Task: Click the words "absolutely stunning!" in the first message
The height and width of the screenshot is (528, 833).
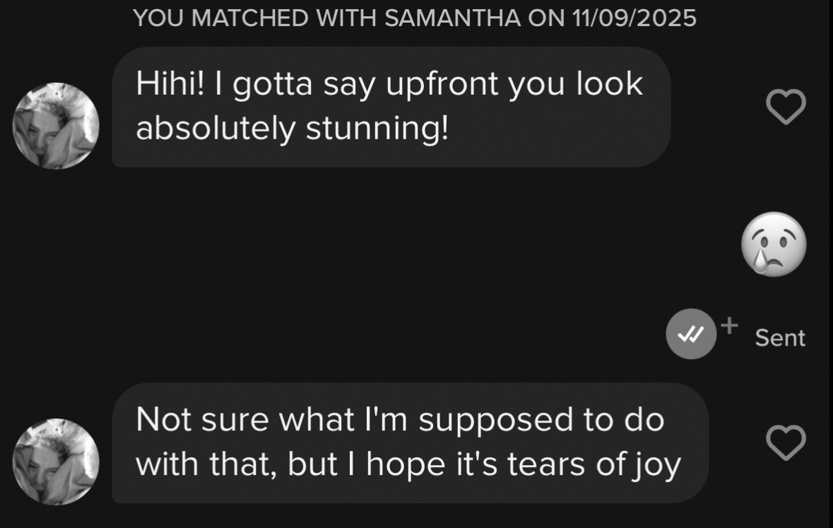Action: 293,129
